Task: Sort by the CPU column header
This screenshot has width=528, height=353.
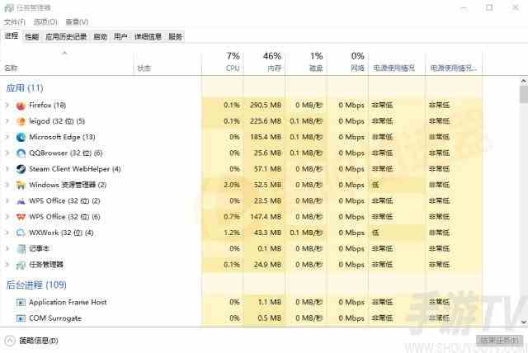Action: pos(223,62)
